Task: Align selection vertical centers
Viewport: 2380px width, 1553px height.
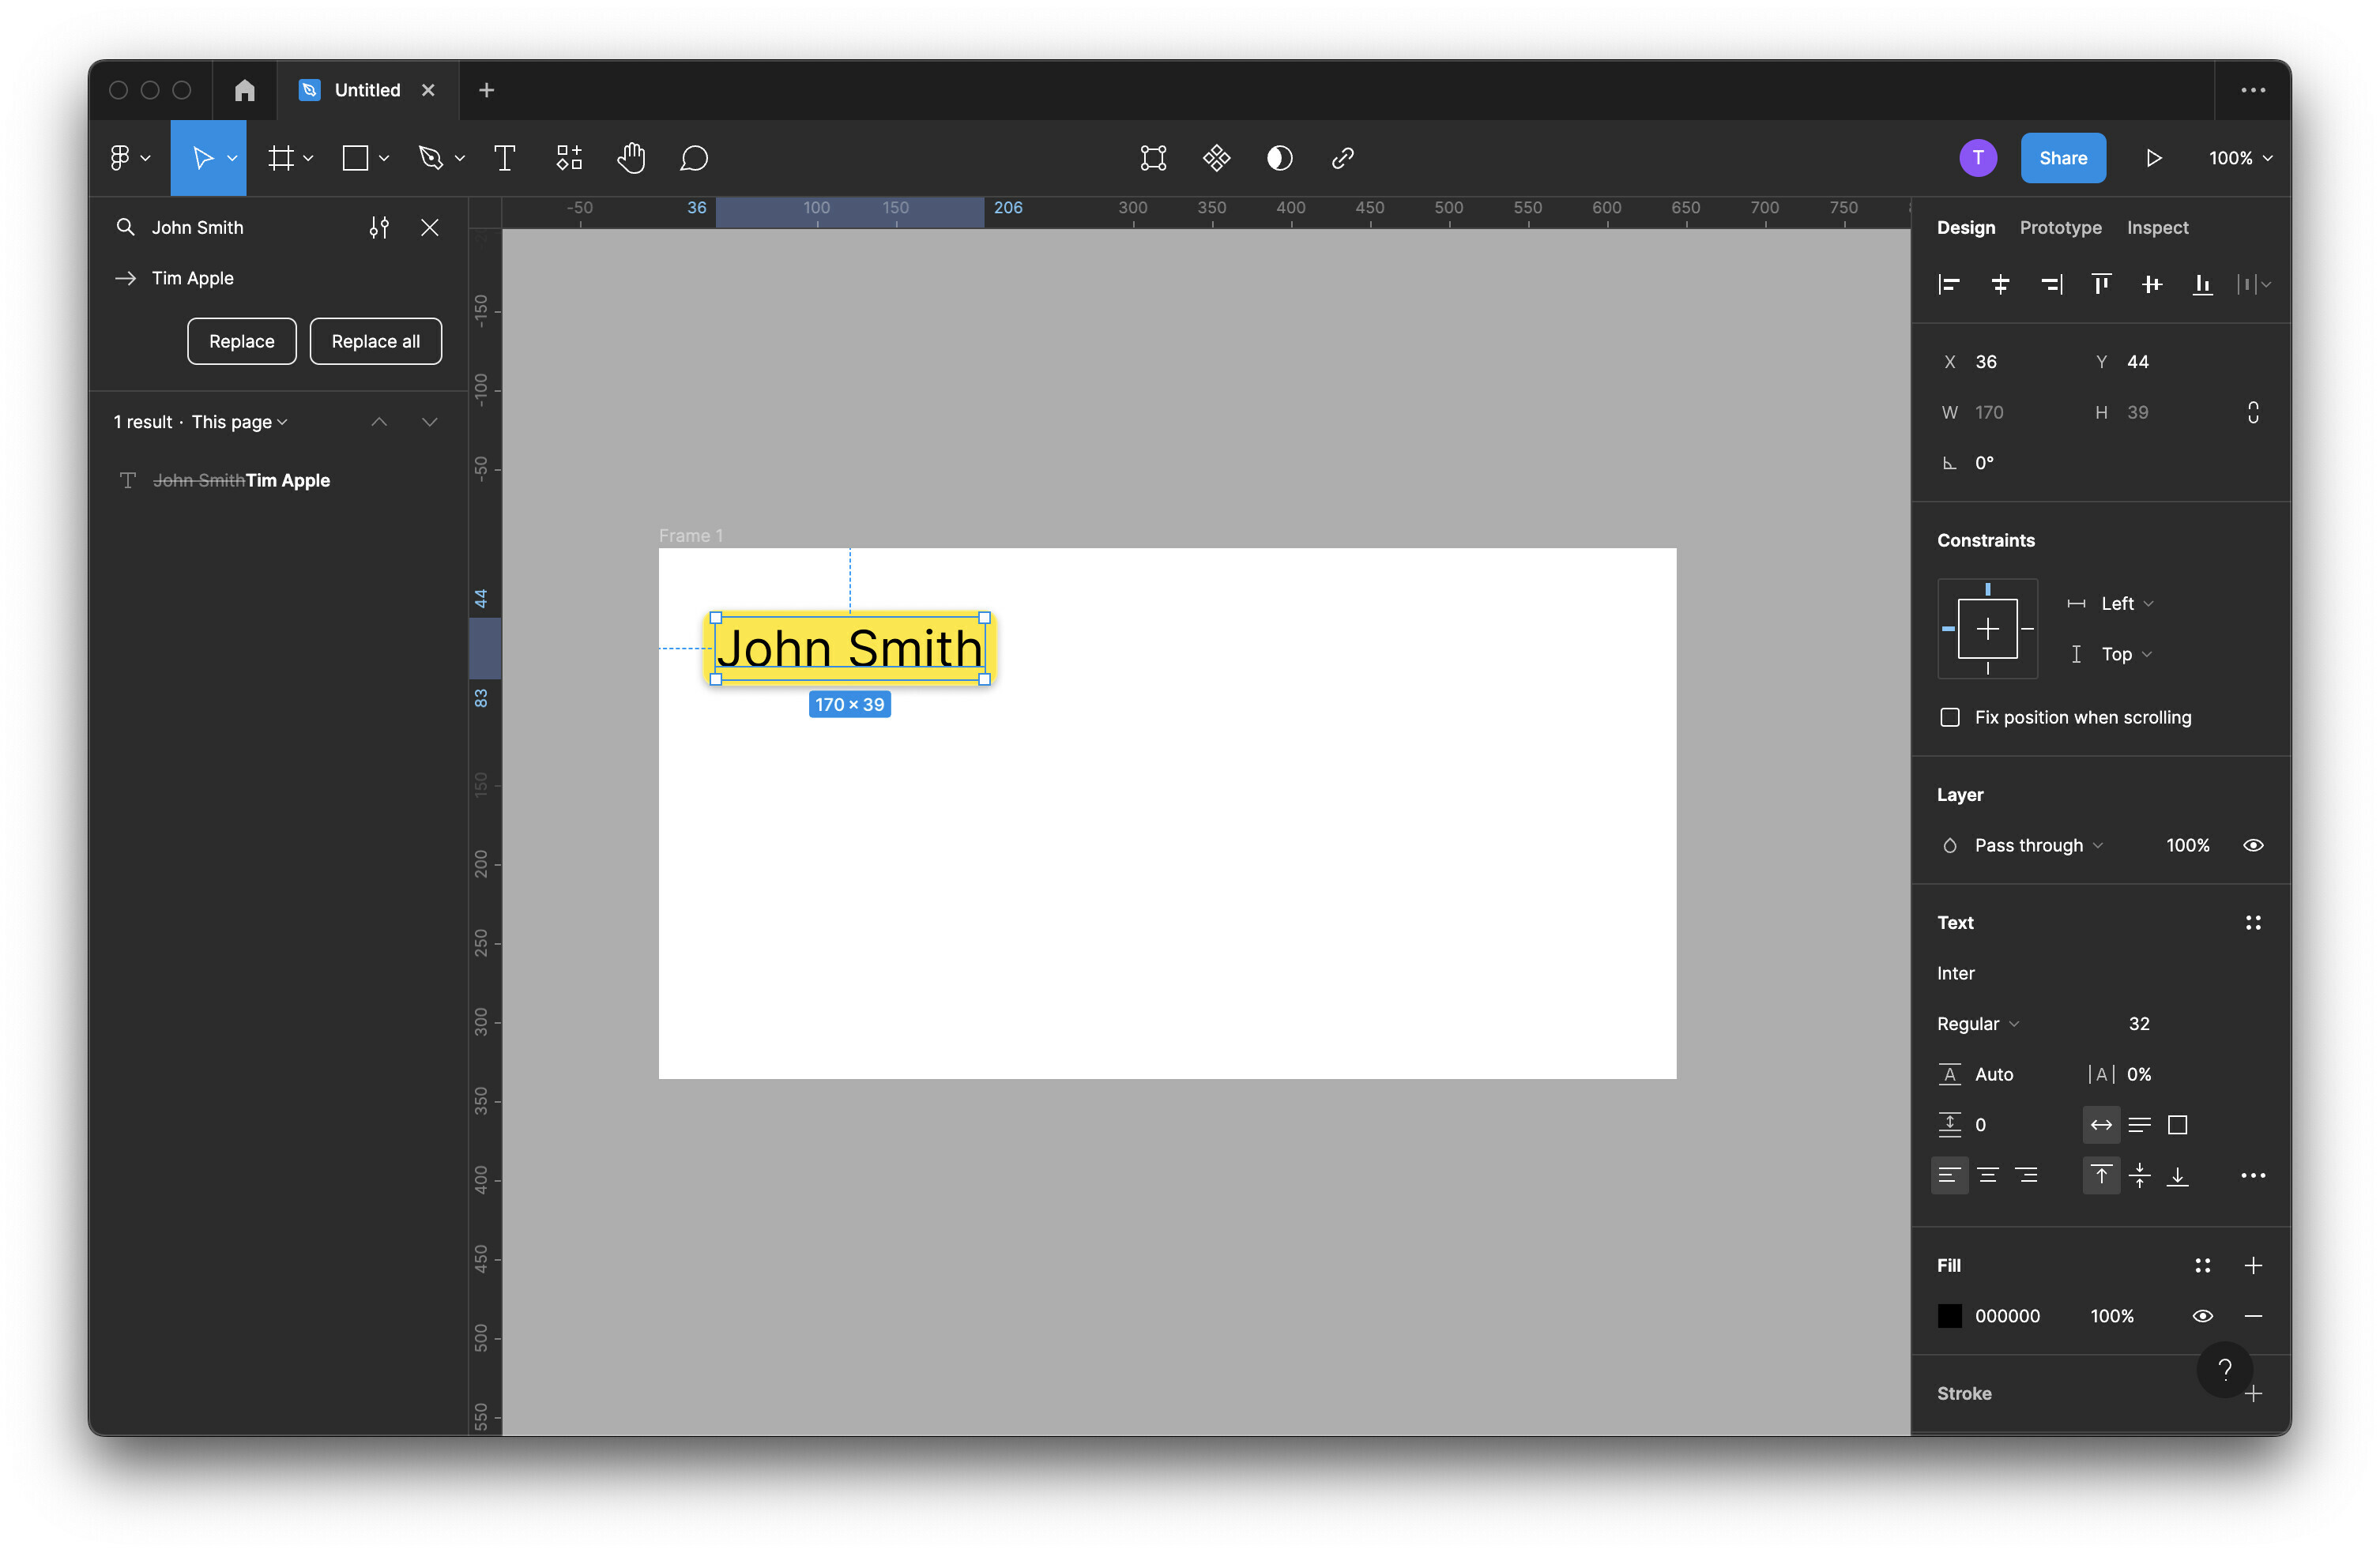Action: pyautogui.click(x=2152, y=285)
